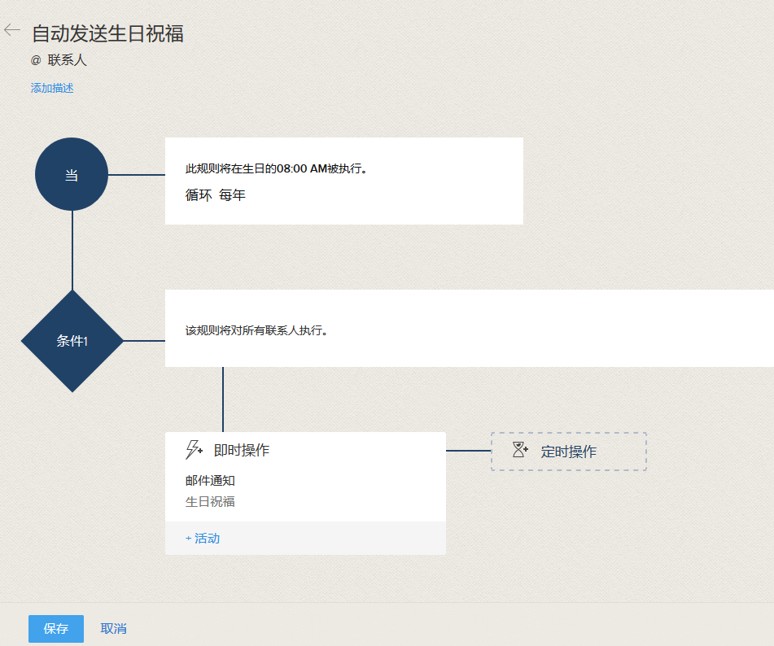Click the rule title 自动发送生日祝福
Image resolution: width=774 pixels, height=646 pixels.
click(x=107, y=33)
